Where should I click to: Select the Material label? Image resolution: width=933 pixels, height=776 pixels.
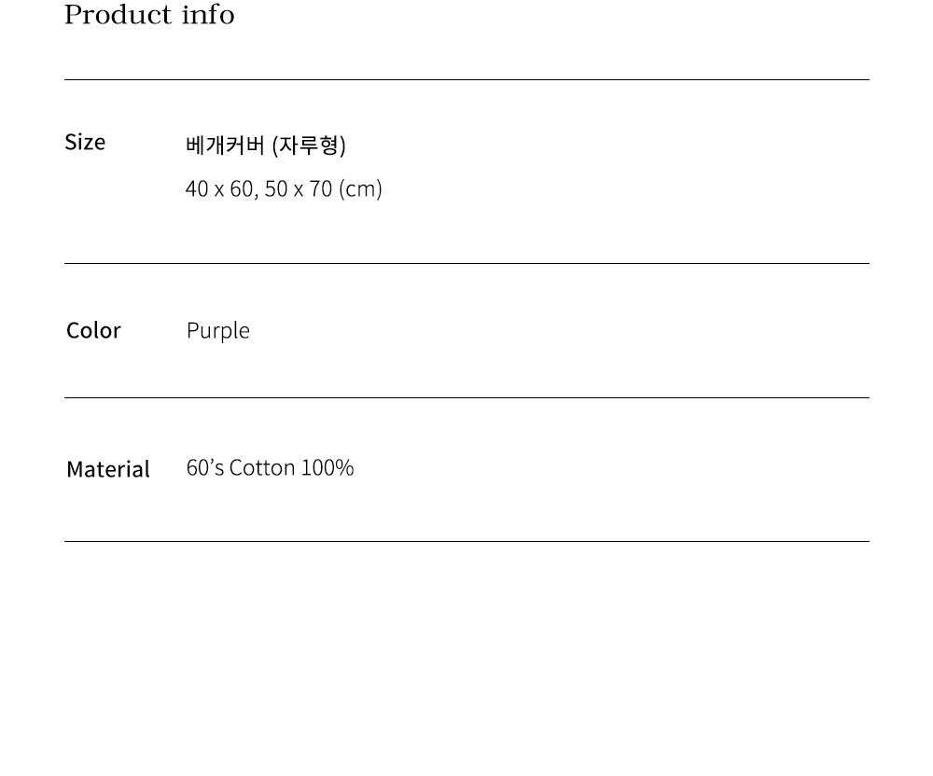(108, 469)
